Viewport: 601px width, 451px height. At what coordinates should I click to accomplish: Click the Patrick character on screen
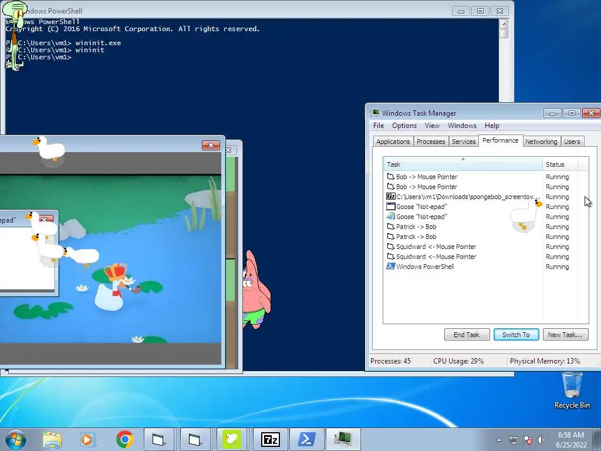(x=256, y=290)
